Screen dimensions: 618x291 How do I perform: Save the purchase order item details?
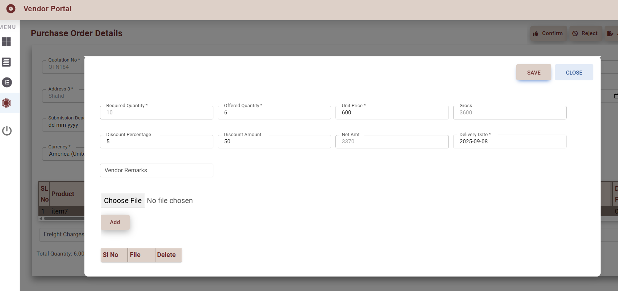(x=533, y=72)
